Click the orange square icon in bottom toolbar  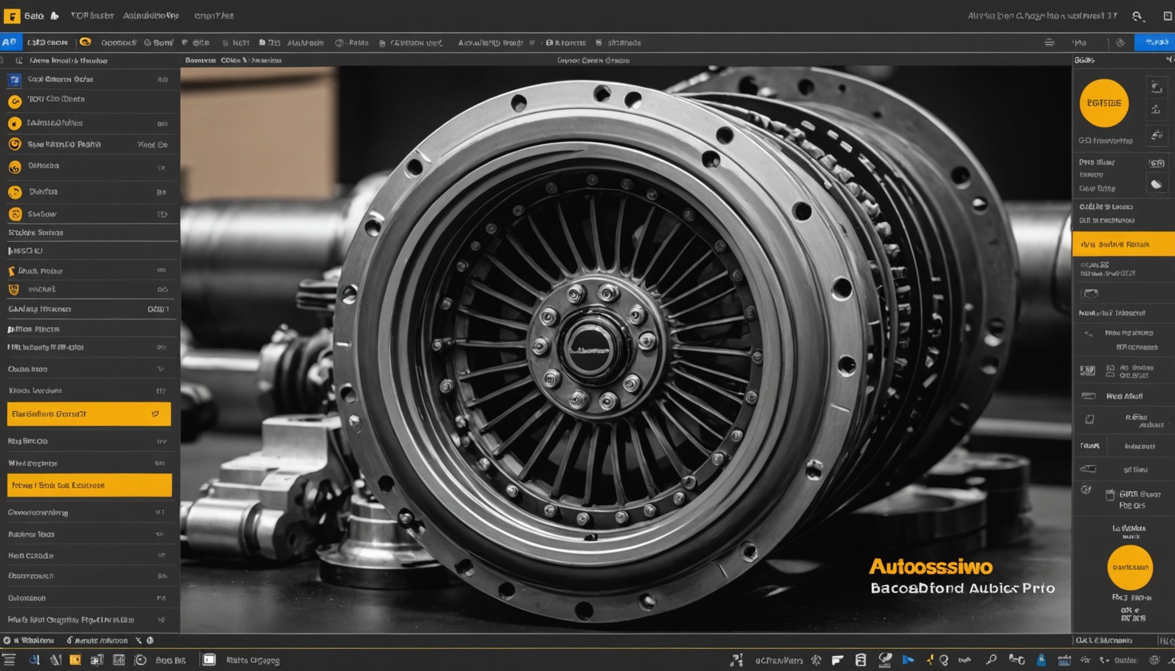(x=75, y=659)
